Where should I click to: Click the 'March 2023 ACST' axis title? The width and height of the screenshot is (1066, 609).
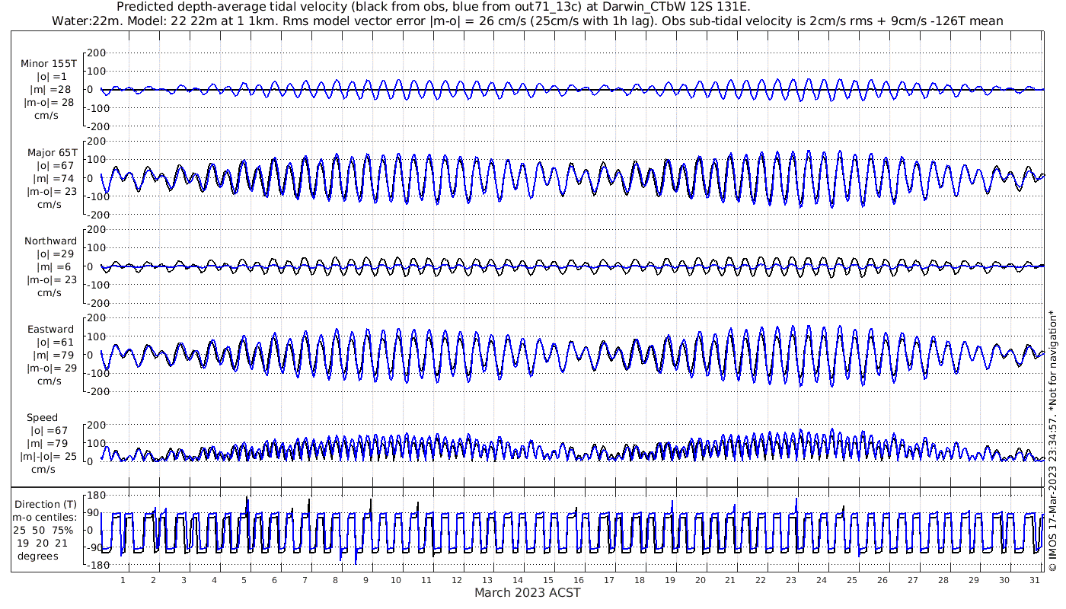pyautogui.click(x=528, y=592)
